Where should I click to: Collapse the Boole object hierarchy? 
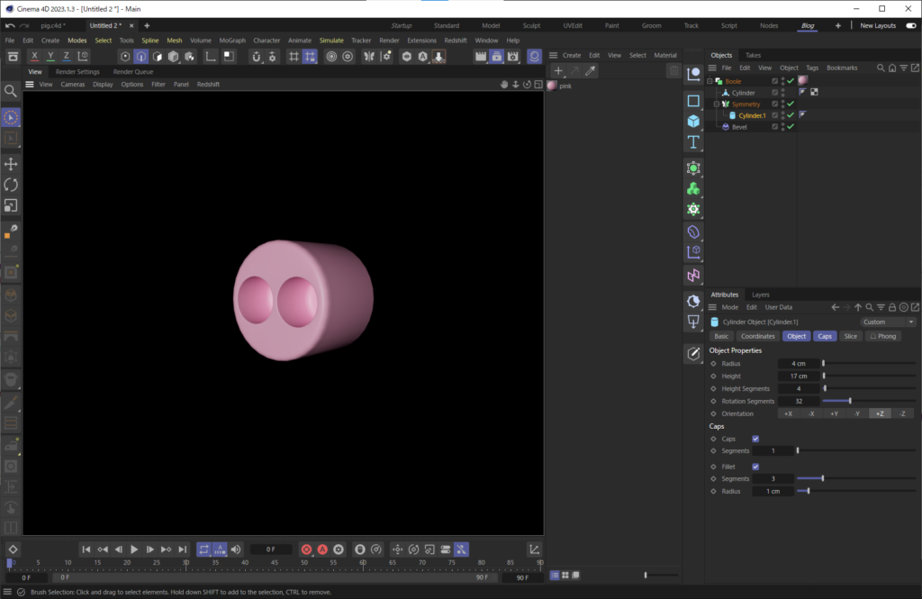point(710,80)
